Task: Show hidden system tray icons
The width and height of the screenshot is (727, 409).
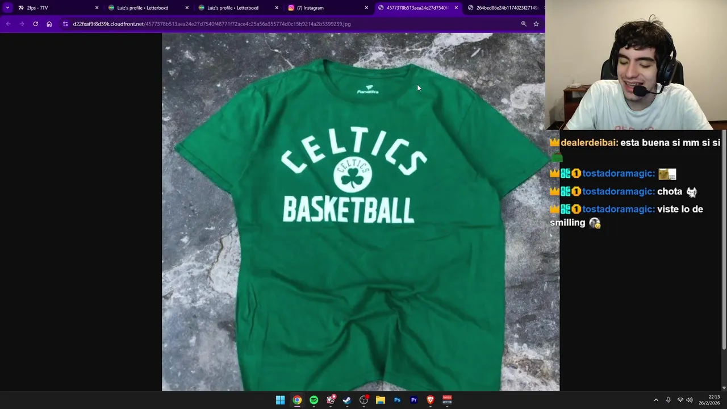Action: tap(656, 400)
